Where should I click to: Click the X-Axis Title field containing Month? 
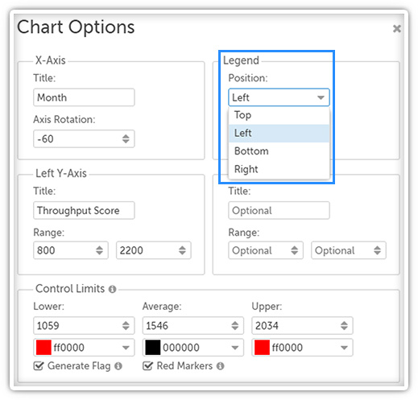click(84, 97)
